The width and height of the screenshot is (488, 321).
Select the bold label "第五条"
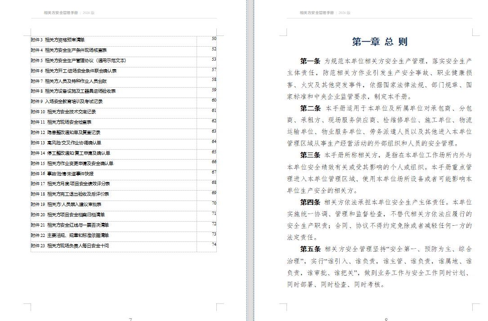(x=310, y=249)
